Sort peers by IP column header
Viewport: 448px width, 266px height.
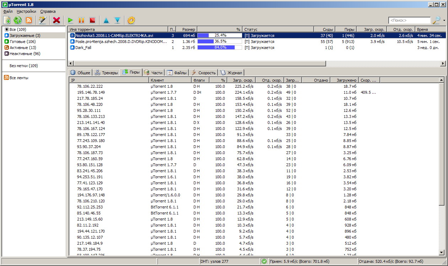click(109, 80)
